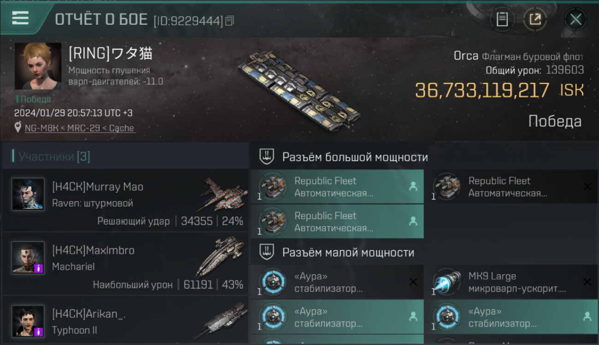
Task: Click MaxImbro character portrait
Action: coord(28,258)
